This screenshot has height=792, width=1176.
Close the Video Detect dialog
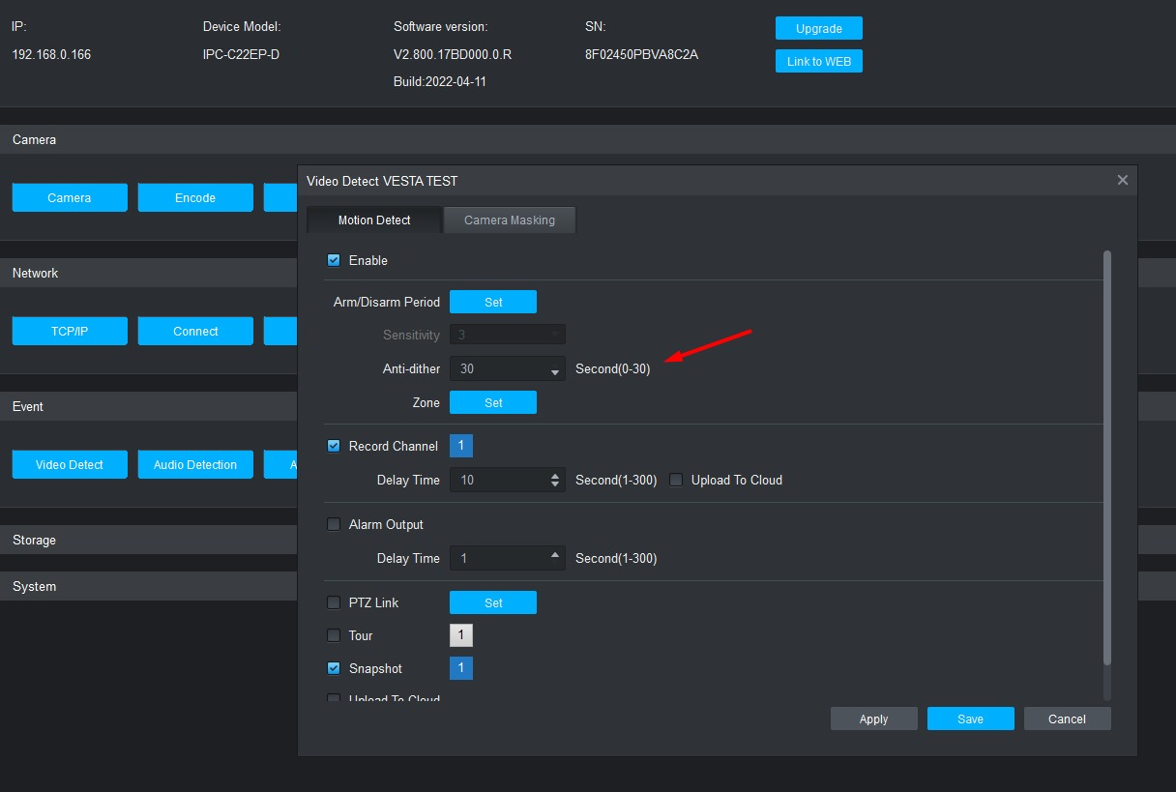1122,180
